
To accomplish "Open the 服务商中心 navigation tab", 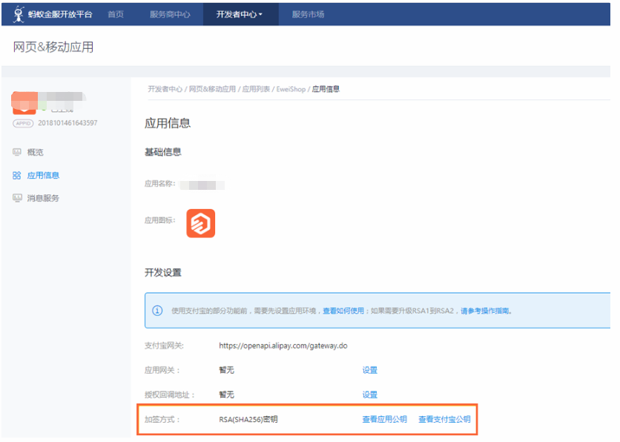I will (170, 15).
